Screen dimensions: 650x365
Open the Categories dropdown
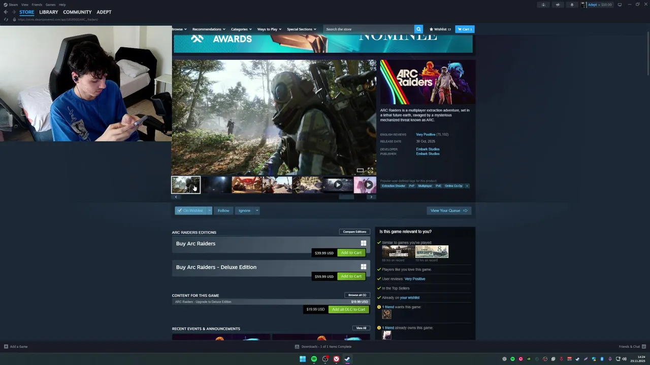pyautogui.click(x=241, y=29)
